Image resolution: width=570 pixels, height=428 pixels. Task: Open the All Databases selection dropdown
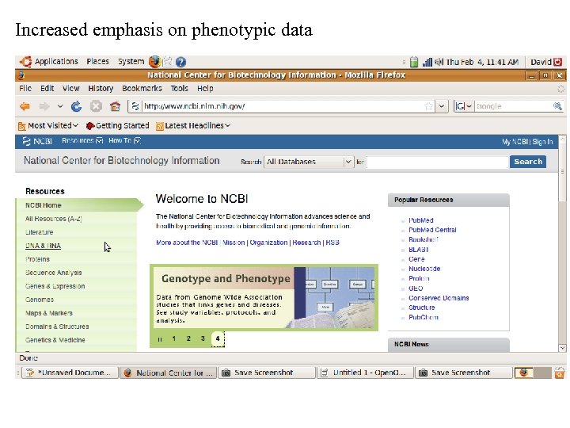pos(309,162)
